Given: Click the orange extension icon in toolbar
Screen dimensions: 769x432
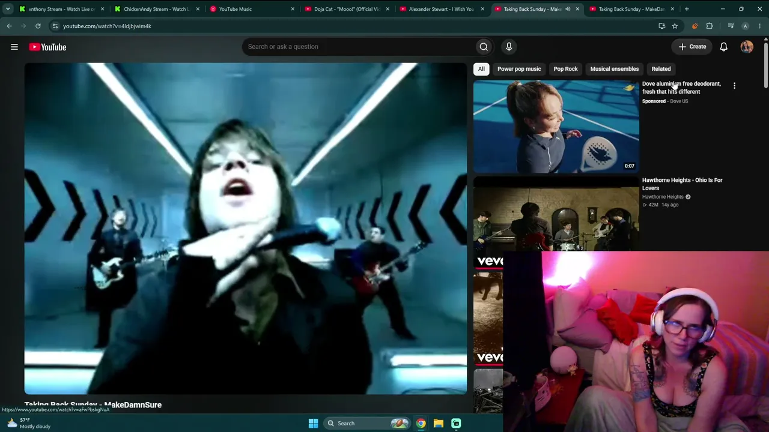Looking at the screenshot, I should click(x=695, y=26).
